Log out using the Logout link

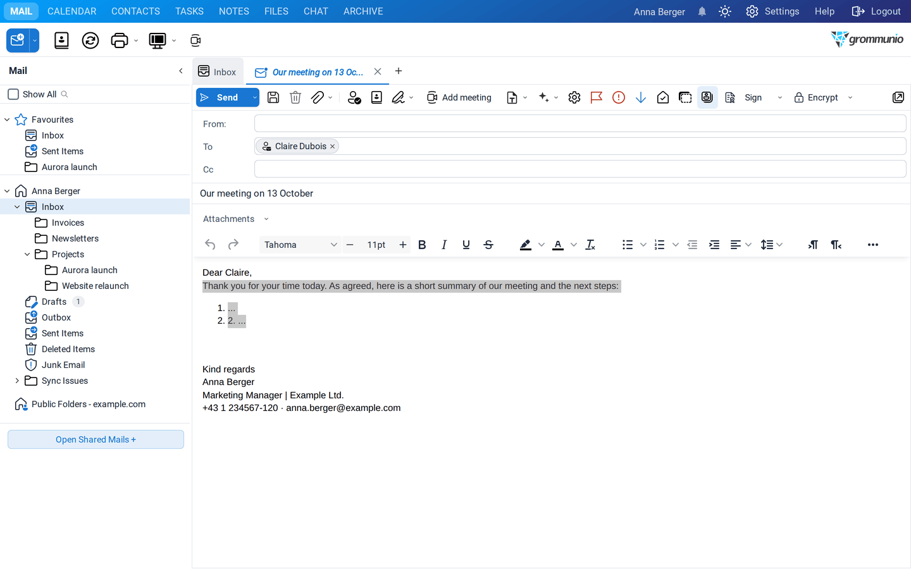[876, 11]
